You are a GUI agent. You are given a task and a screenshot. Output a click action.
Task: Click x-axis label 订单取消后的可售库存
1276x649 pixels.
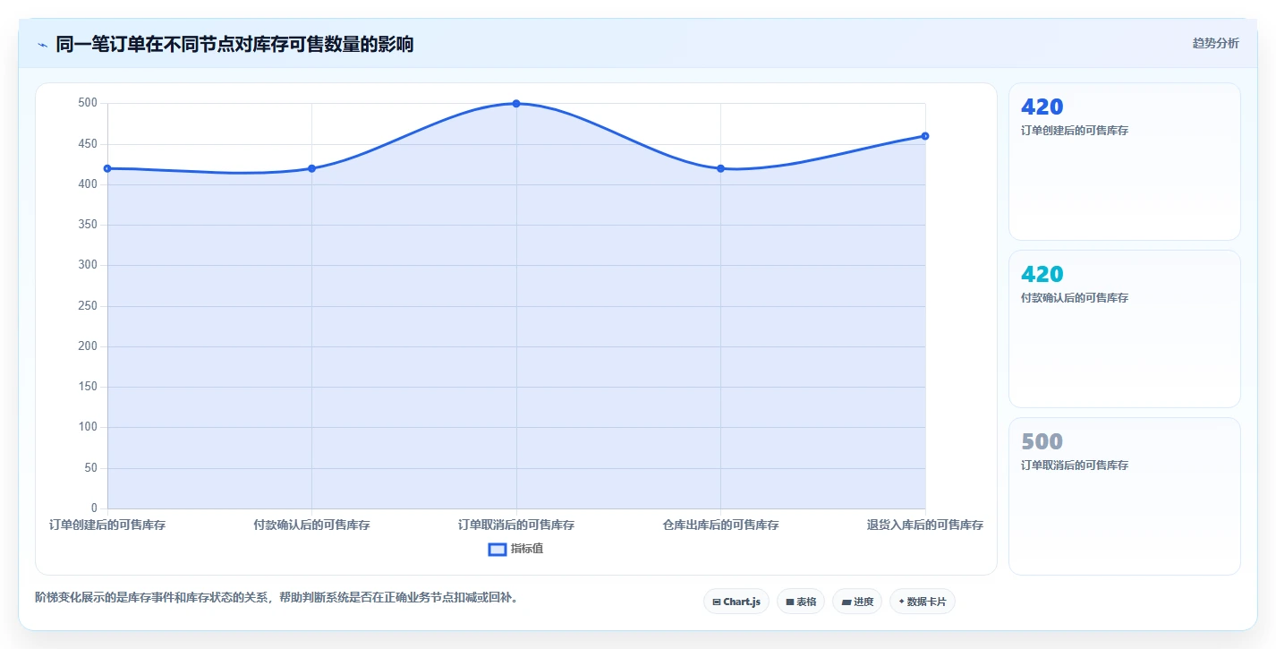(516, 525)
